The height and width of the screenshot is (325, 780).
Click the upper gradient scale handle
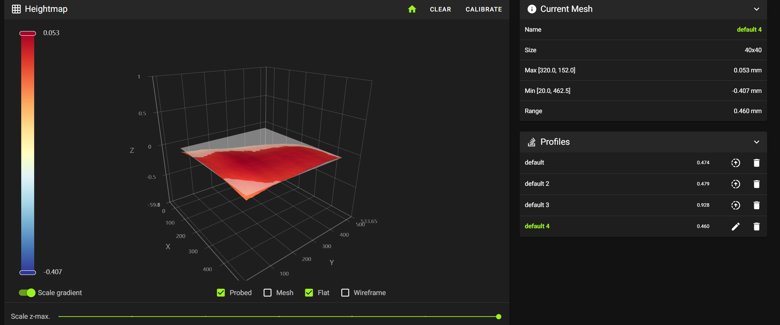[x=28, y=33]
